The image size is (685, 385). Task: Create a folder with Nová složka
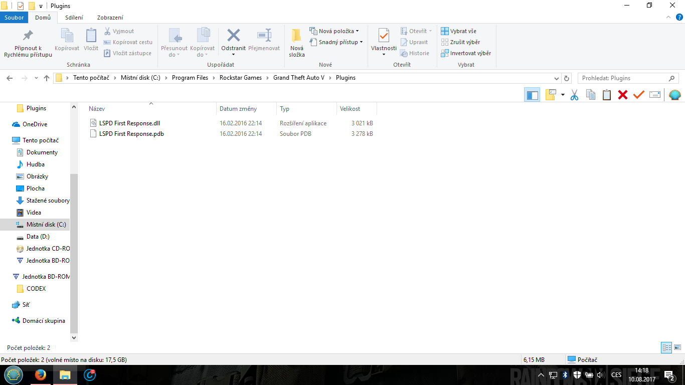(297, 43)
